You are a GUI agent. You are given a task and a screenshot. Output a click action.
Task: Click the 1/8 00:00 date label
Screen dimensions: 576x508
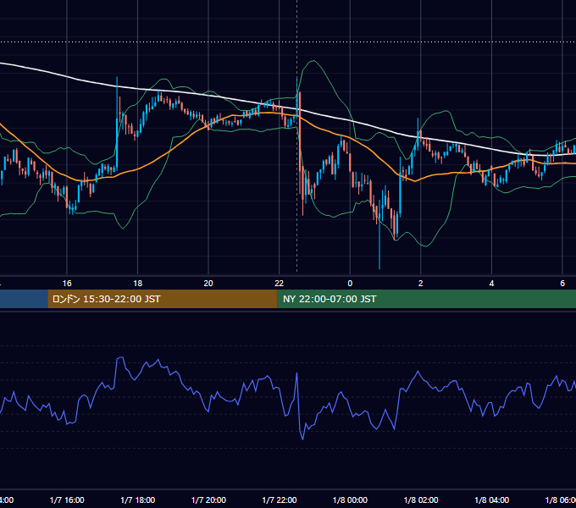click(350, 500)
